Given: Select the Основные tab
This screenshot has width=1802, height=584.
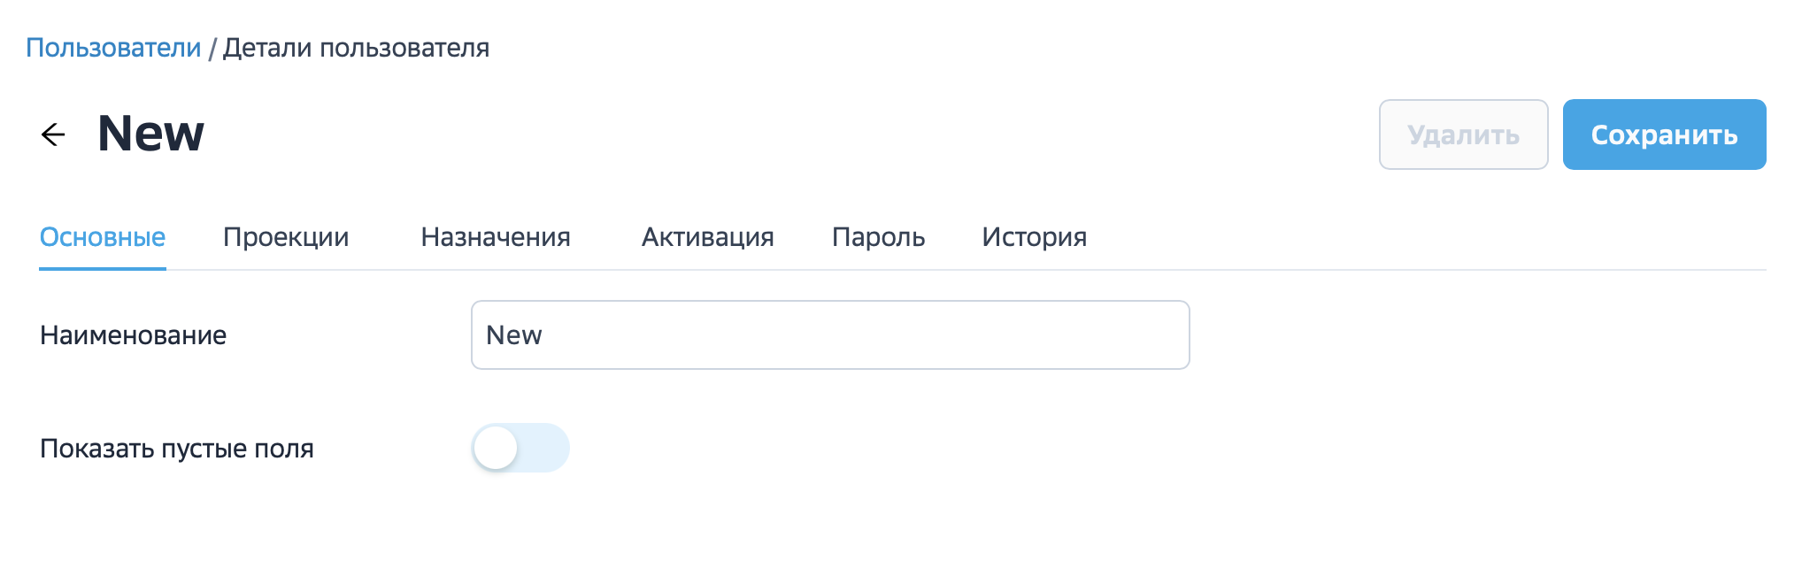Looking at the screenshot, I should click(x=103, y=237).
